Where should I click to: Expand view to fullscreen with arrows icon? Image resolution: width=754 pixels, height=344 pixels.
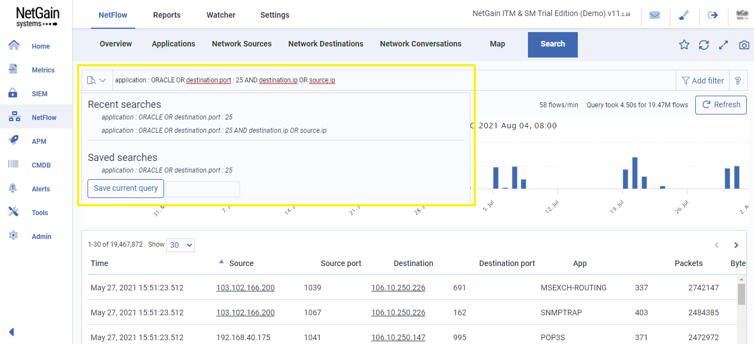[723, 45]
